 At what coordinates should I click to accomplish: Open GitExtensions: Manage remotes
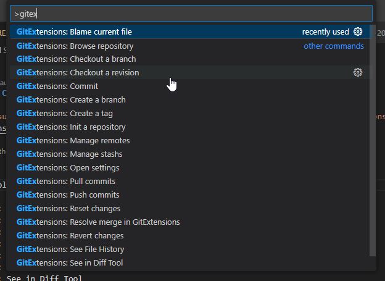tap(73, 141)
